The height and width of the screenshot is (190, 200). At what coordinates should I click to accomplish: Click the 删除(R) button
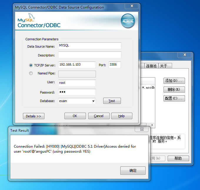[174, 89]
